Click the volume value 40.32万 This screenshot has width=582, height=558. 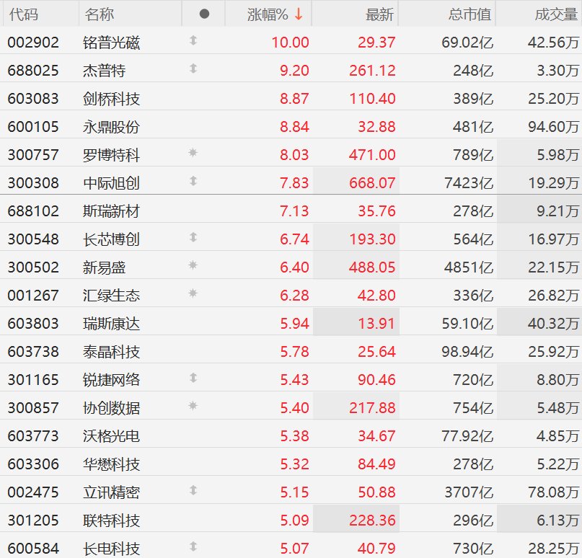pos(553,324)
